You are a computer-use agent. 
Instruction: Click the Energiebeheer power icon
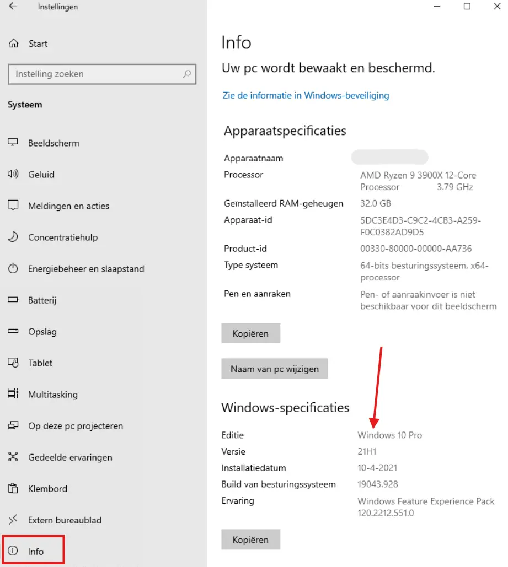(x=13, y=268)
